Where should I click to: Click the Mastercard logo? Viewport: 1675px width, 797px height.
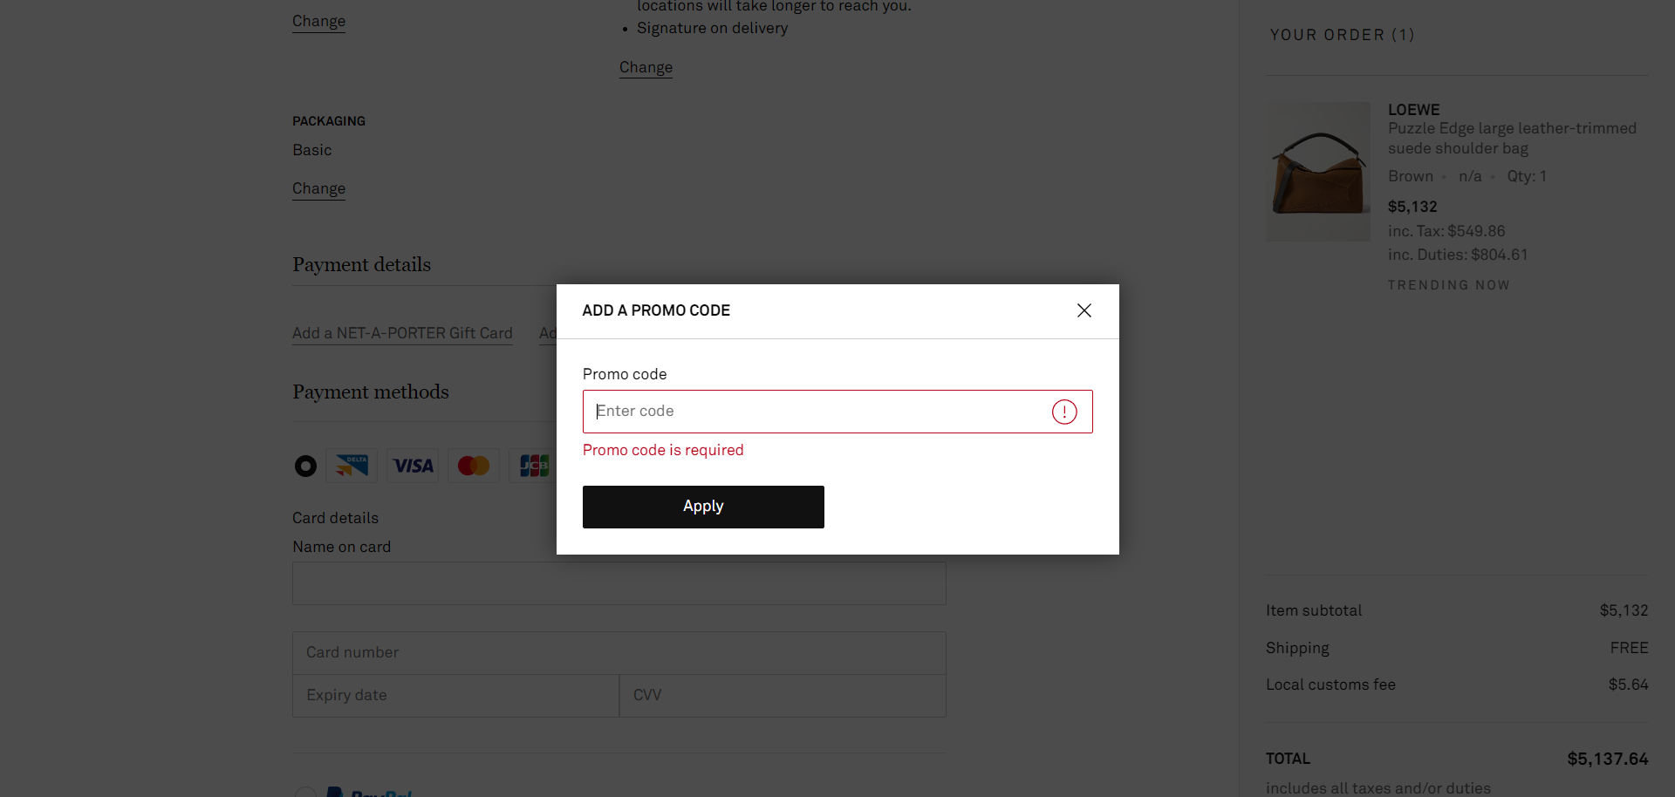click(474, 466)
